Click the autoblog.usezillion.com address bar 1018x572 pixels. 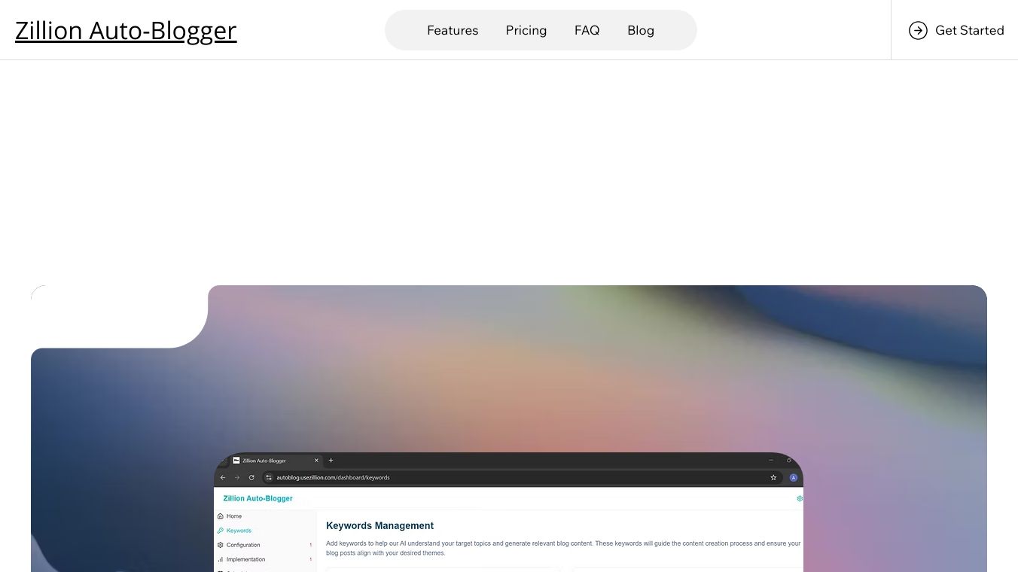click(521, 477)
